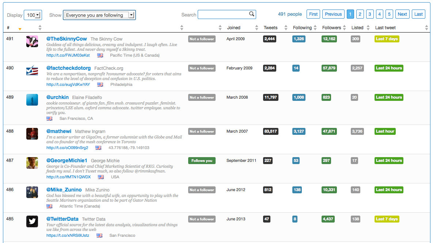Visit http://t.co/oO099nSrg2 link
Image resolution: width=433 pixels, height=243 pixels.
67,148
